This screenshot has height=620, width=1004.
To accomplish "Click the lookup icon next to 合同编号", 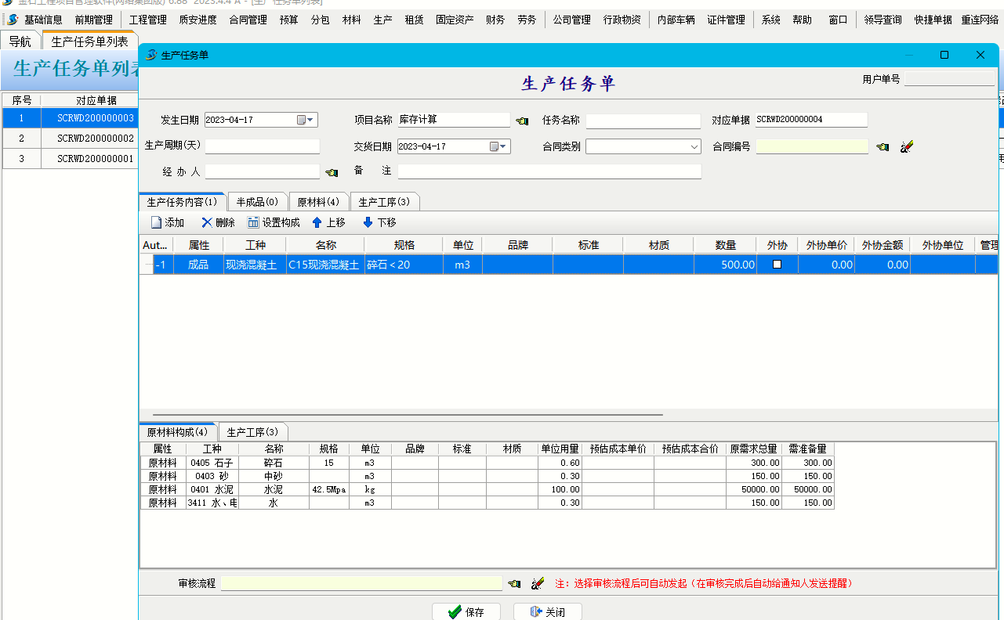I will [x=883, y=147].
